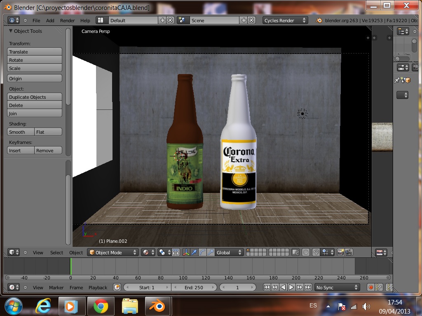Click the Join button
Image resolution: width=422 pixels, height=316 pixels.
[x=35, y=114]
